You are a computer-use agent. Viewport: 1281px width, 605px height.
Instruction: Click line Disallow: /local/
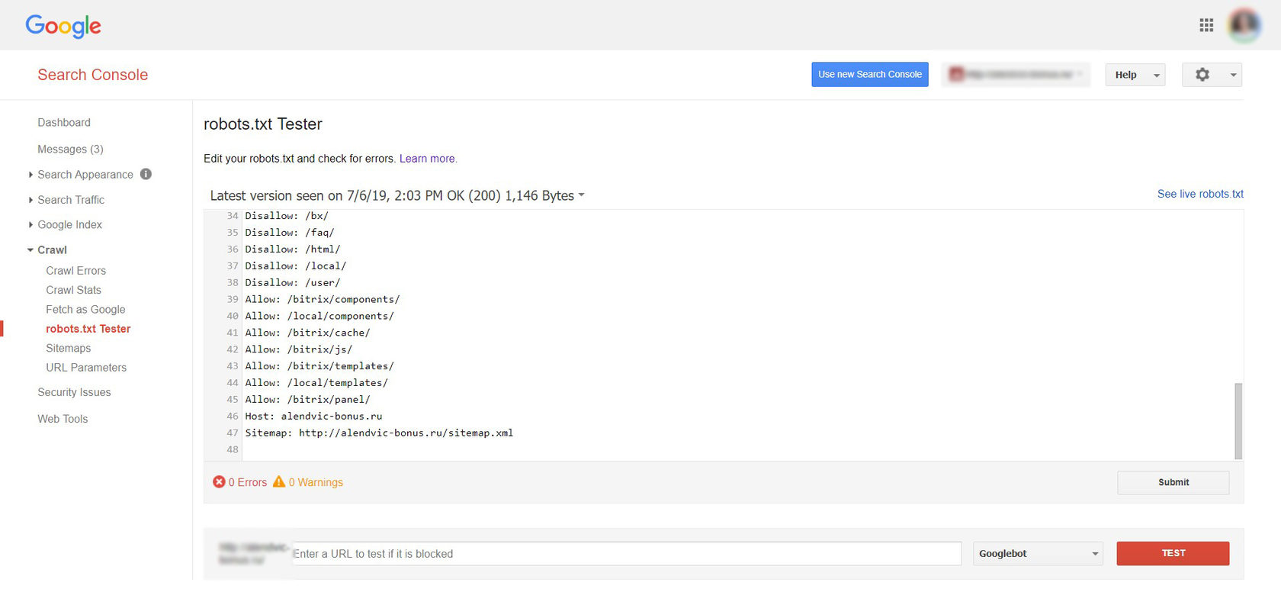(x=296, y=265)
